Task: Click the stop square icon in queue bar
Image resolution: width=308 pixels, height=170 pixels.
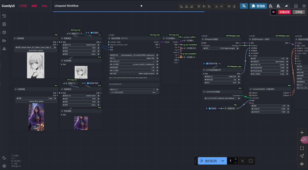Action: [x=250, y=161]
